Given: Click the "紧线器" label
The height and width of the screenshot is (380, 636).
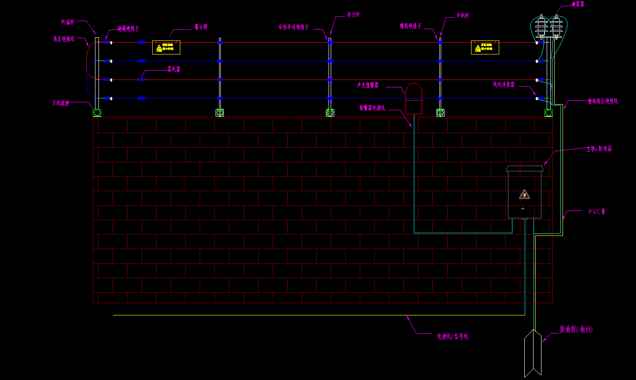Looking at the screenshot, I should pyautogui.click(x=174, y=69).
